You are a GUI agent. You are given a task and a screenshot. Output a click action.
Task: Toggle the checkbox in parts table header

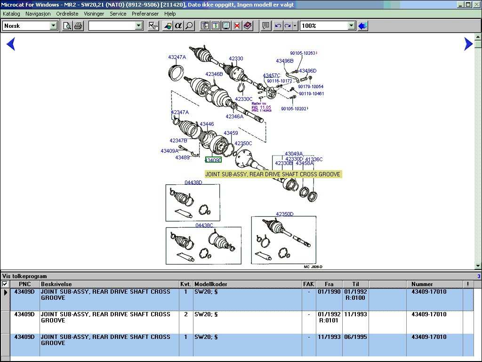pos(5,284)
